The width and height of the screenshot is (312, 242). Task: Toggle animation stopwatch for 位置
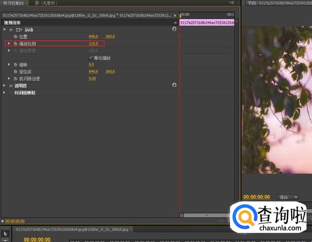[15, 36]
